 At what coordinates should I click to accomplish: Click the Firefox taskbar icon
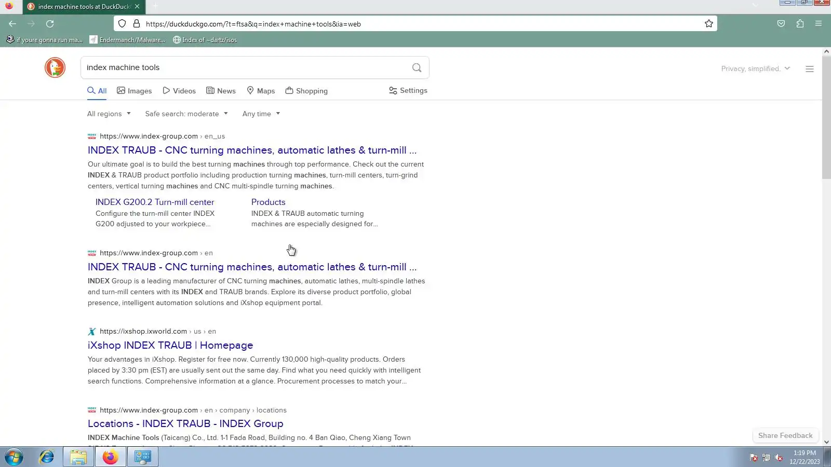tap(110, 457)
